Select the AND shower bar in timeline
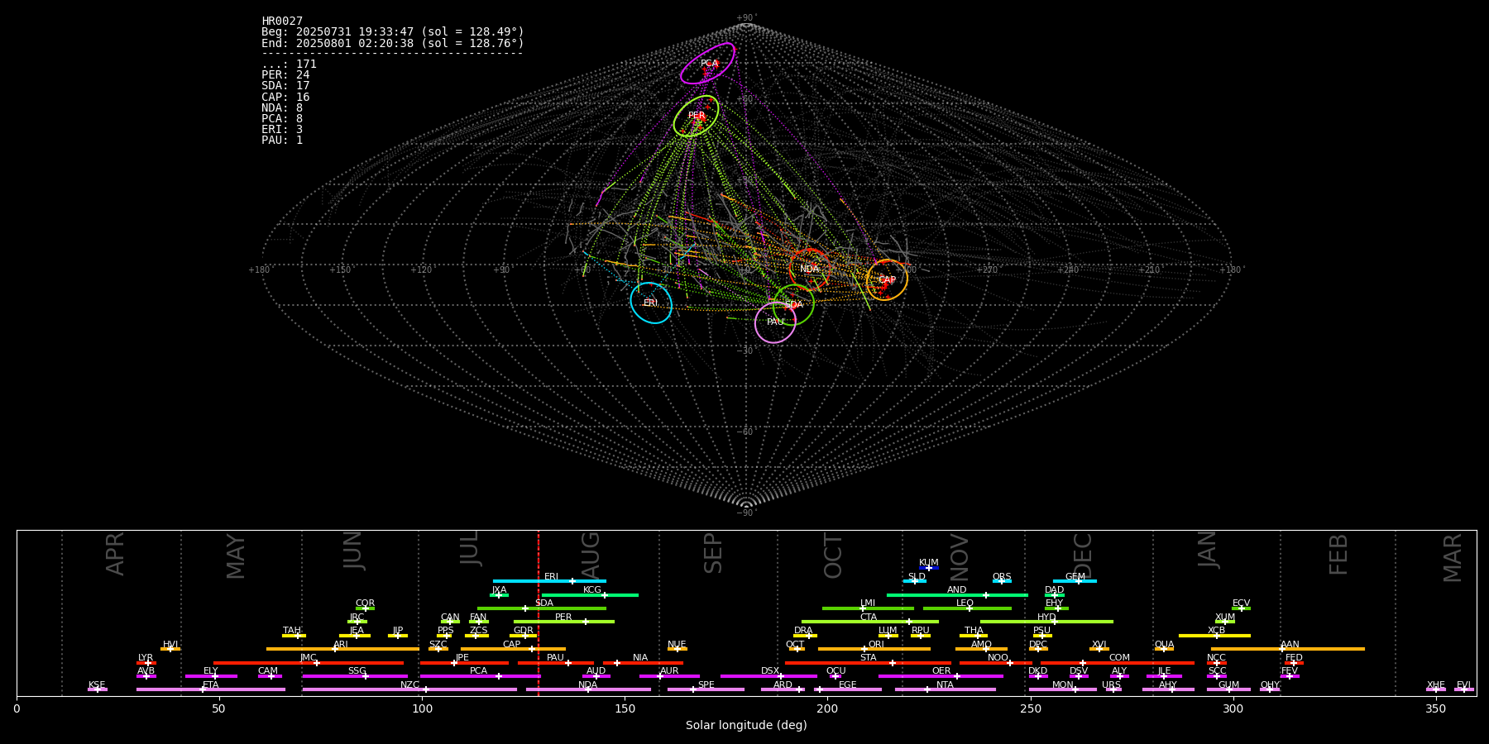Viewport: 1489px width, 744px height. pyautogui.click(x=957, y=594)
